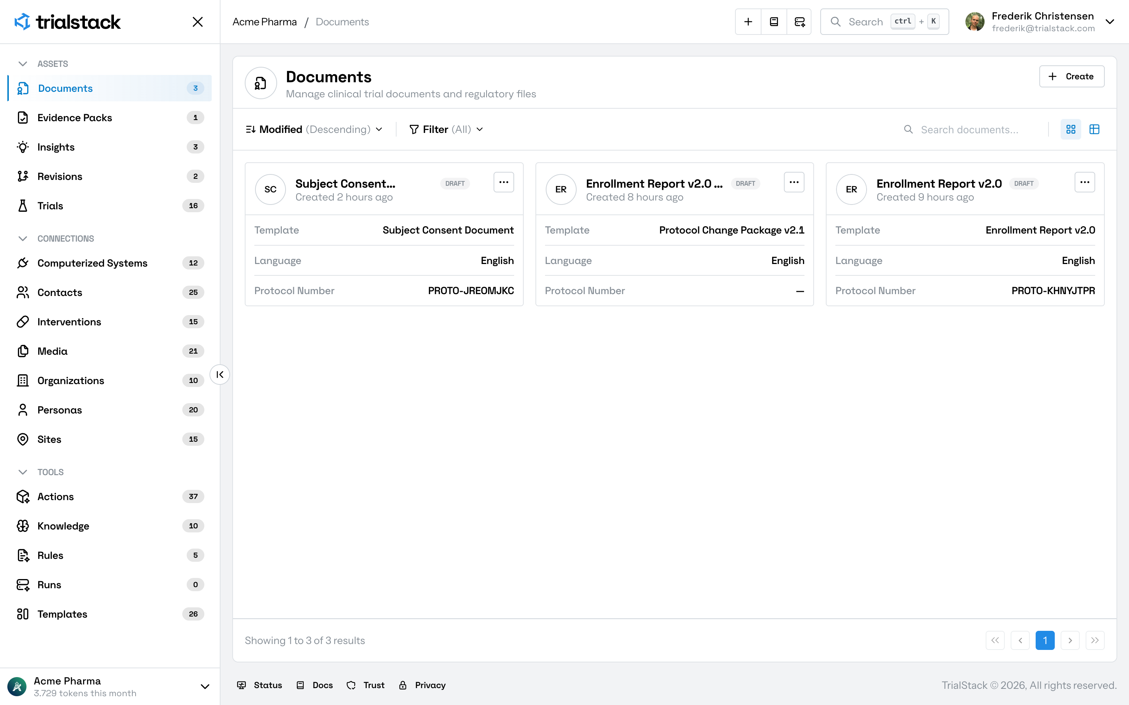Click the Rules document icon
The image size is (1129, 705).
[x=23, y=555]
